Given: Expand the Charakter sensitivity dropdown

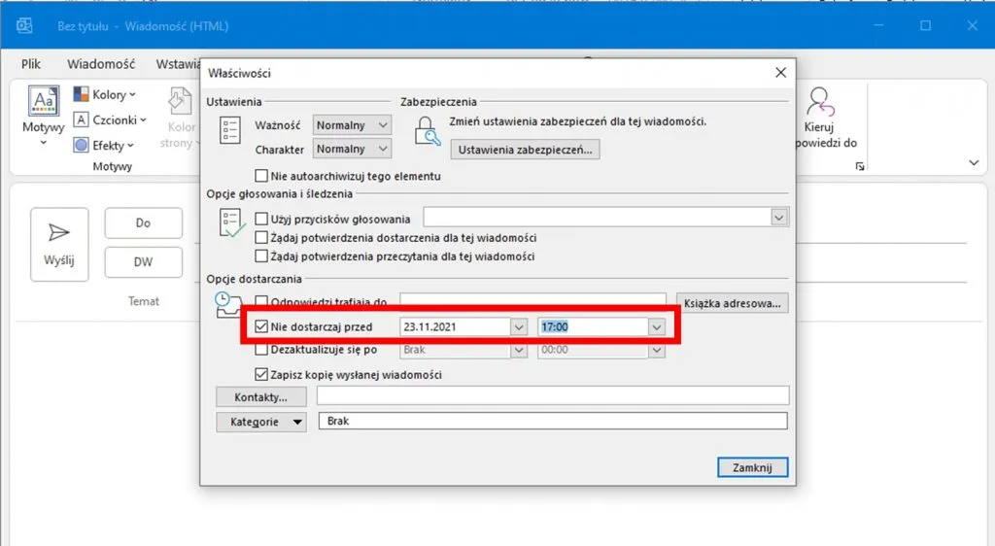Looking at the screenshot, I should click(x=382, y=150).
